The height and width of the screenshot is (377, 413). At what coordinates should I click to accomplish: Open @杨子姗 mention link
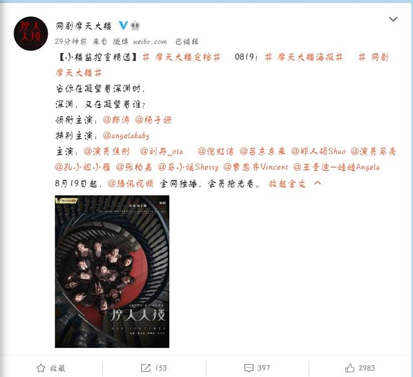[x=154, y=120]
